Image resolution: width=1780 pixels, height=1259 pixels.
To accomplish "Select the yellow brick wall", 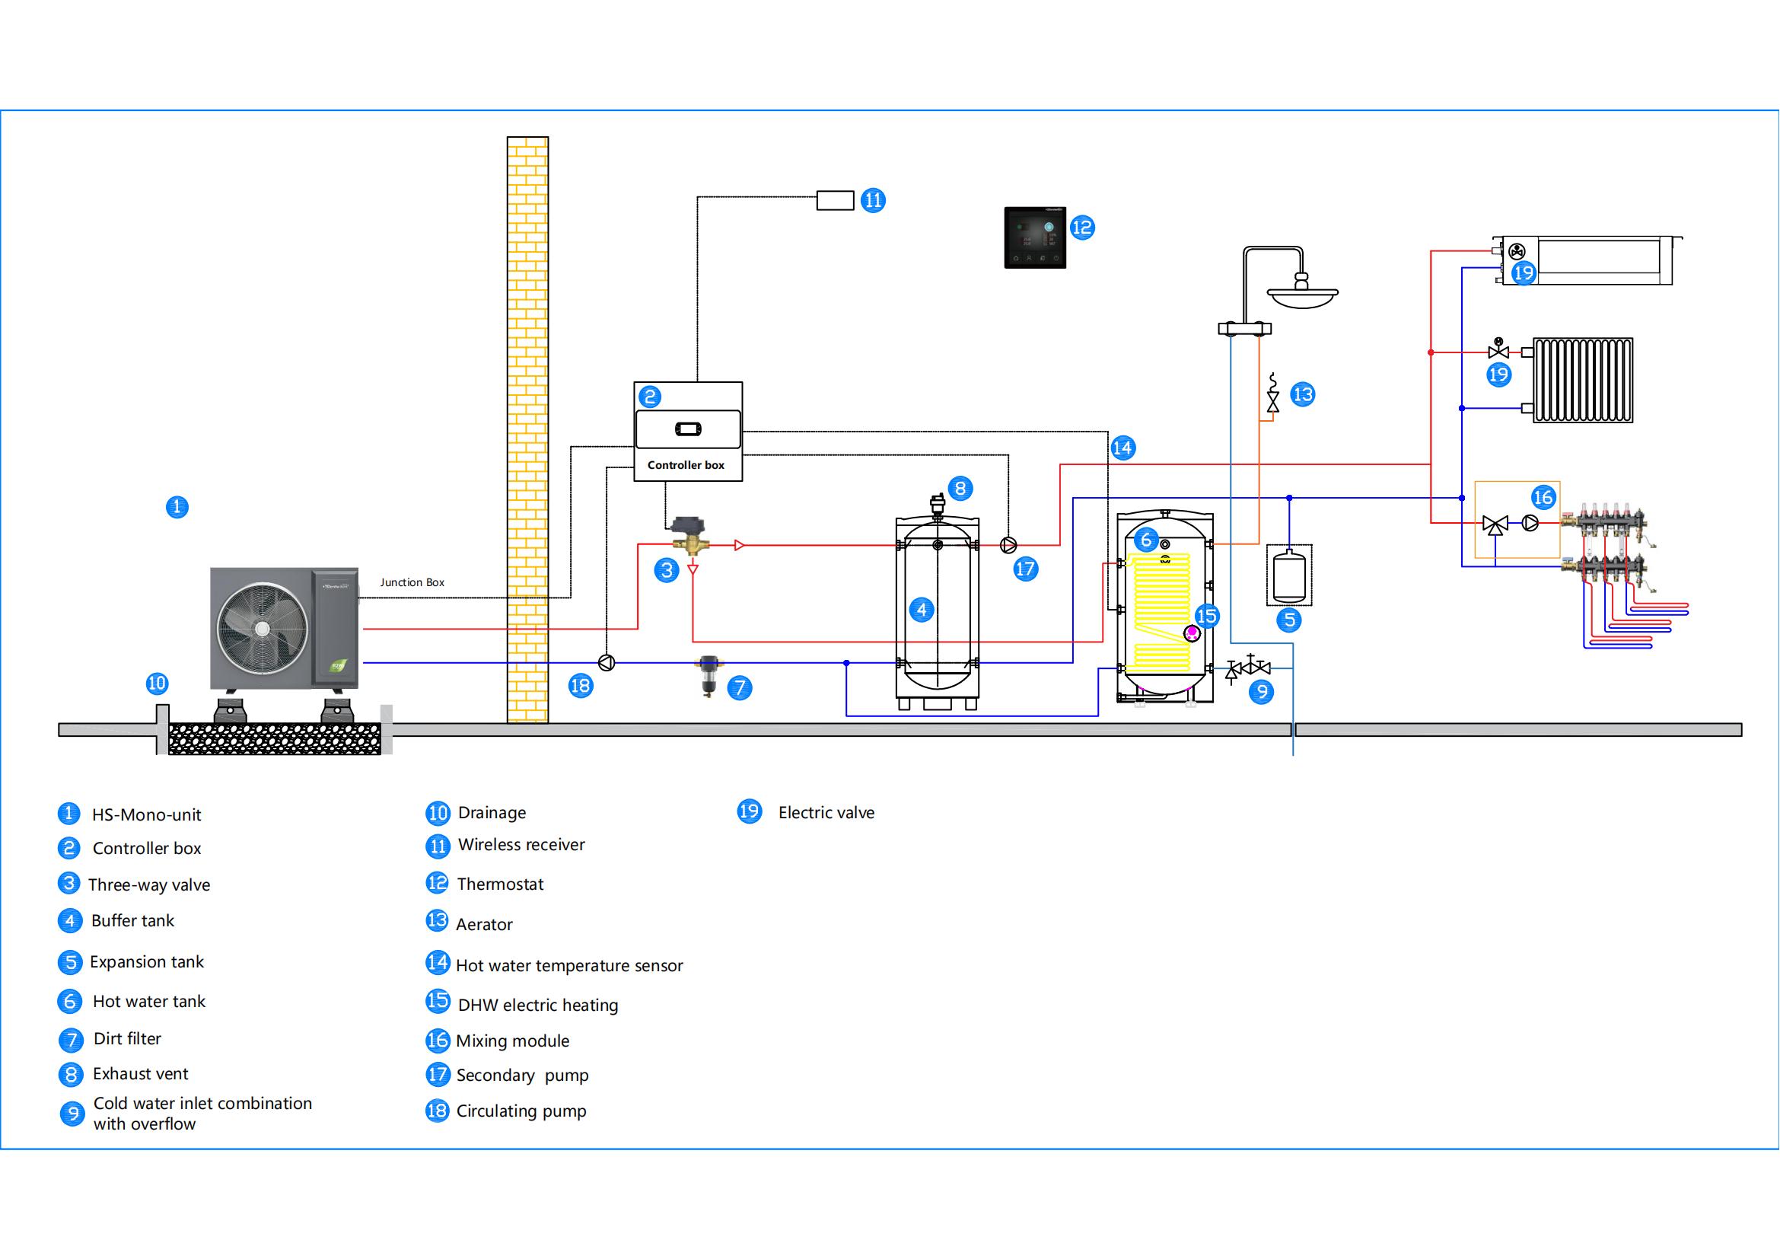I will [528, 430].
